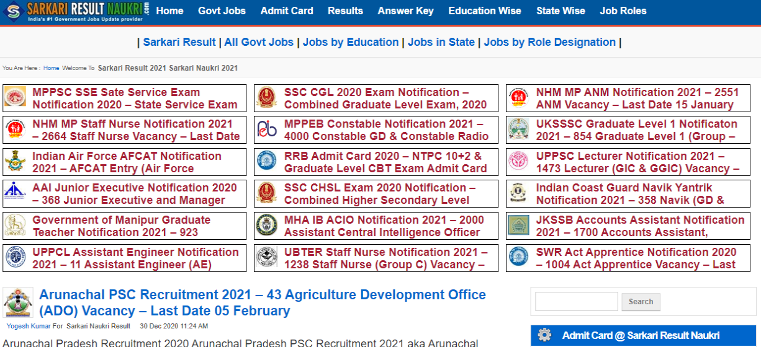The image size is (761, 347).
Task: Open MPPEB Constable Notification 2021 link
Action: pyautogui.click(x=387, y=130)
